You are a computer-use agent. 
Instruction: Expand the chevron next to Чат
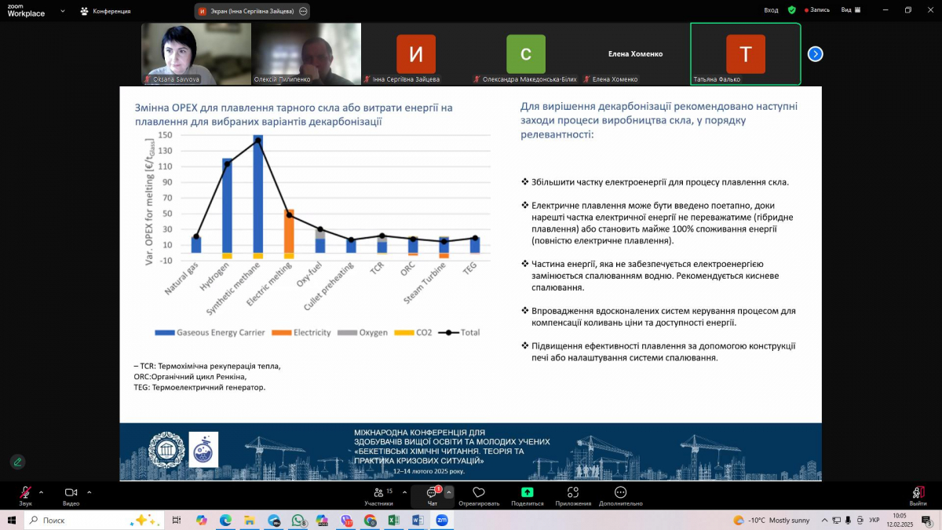(449, 492)
